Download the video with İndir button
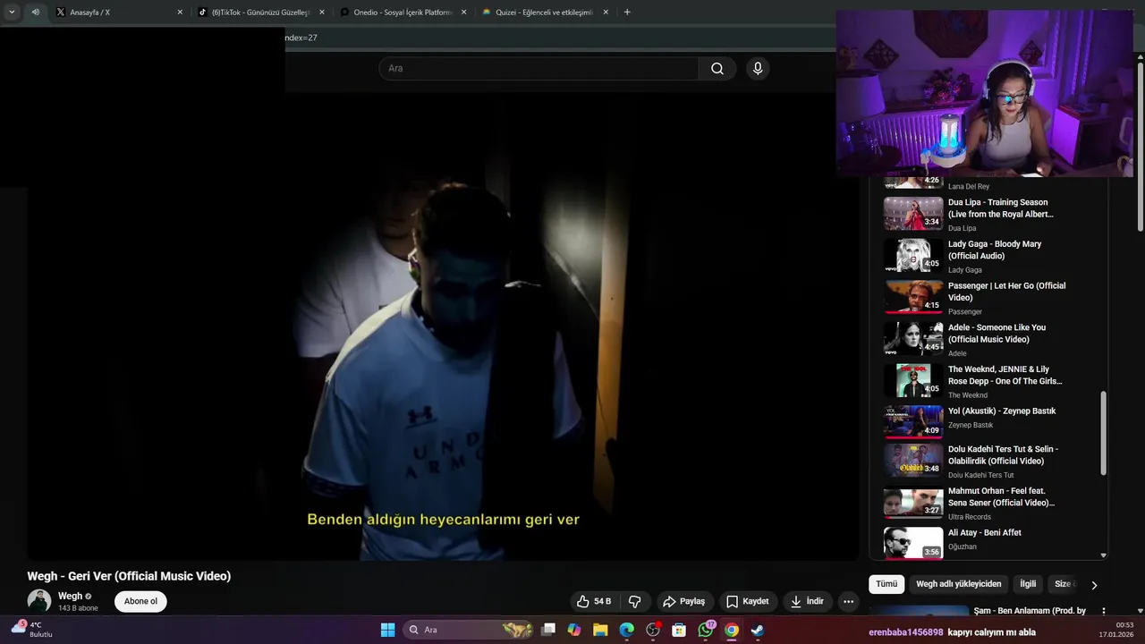Screen dimensions: 1145x644 806,601
